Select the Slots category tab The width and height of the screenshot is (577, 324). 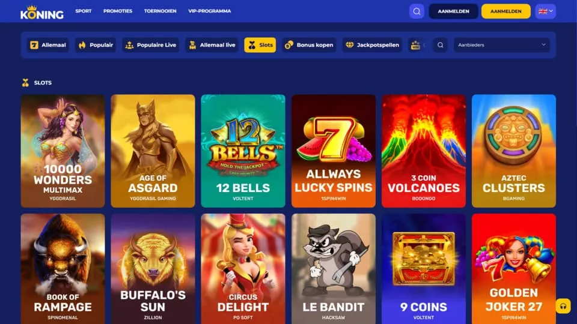click(x=260, y=45)
